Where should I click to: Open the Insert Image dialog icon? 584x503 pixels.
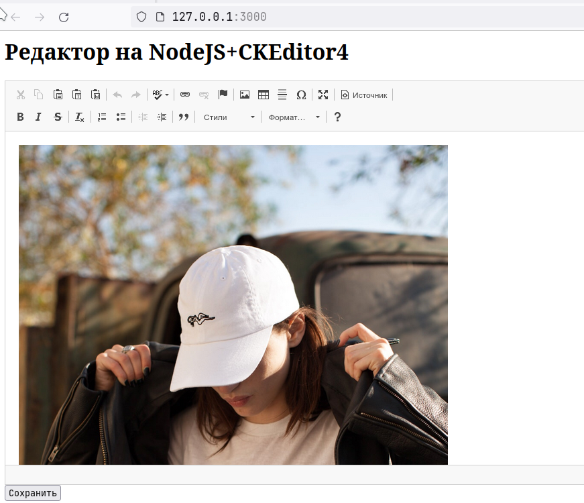click(245, 95)
